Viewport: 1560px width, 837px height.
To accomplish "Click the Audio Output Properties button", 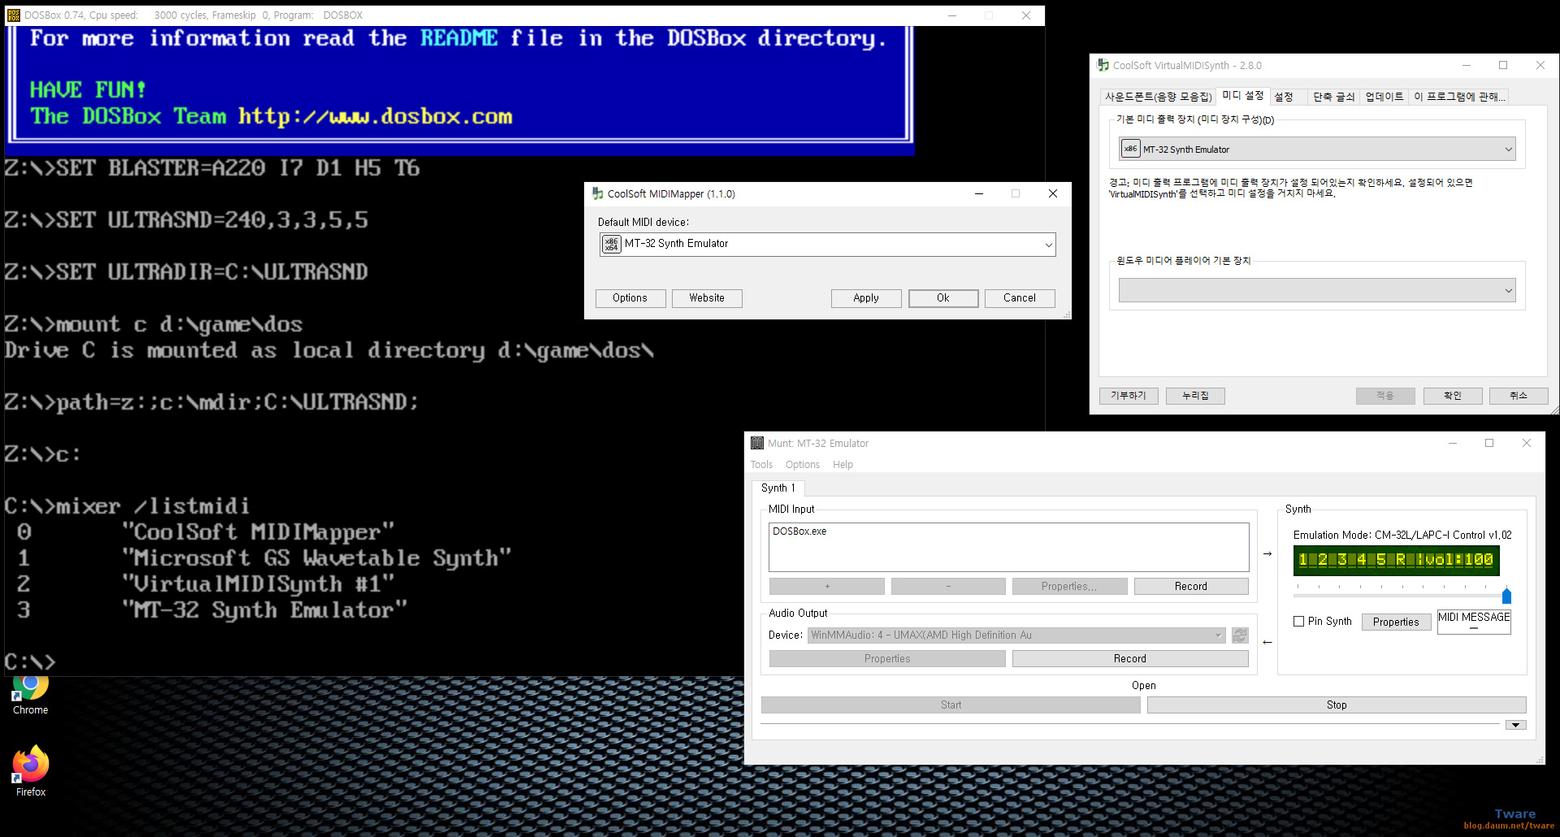I will [887, 658].
